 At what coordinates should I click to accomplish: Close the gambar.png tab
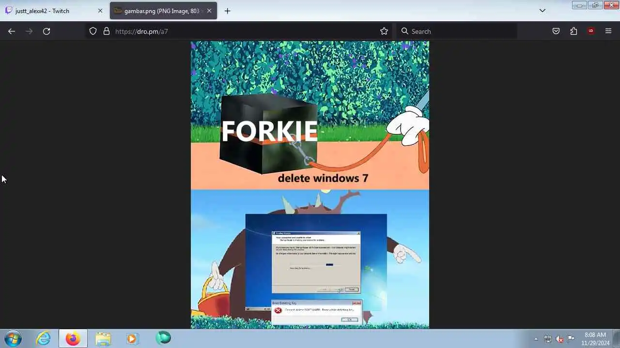pyautogui.click(x=209, y=11)
